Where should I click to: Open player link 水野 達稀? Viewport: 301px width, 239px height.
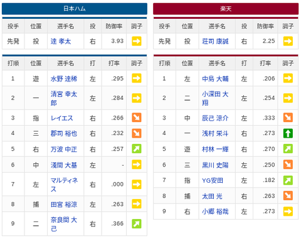[64, 79]
